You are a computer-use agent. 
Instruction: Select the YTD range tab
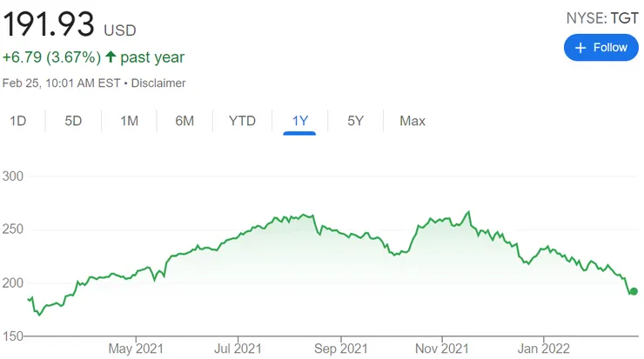click(x=242, y=121)
